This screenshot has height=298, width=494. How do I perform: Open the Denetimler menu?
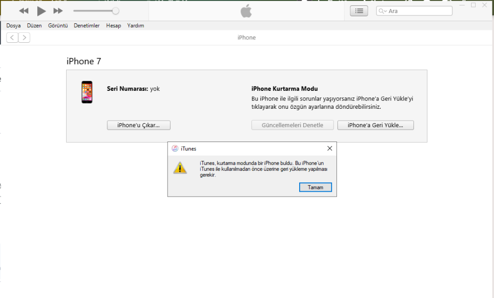point(86,26)
